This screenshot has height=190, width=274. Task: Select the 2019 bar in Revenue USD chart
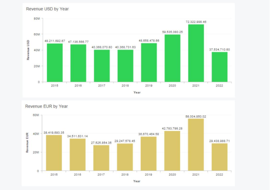click(x=149, y=63)
